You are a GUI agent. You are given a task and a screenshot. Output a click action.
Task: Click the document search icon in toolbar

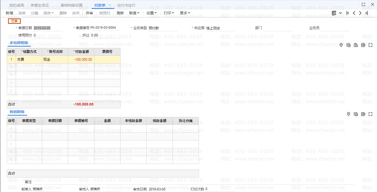334,13
